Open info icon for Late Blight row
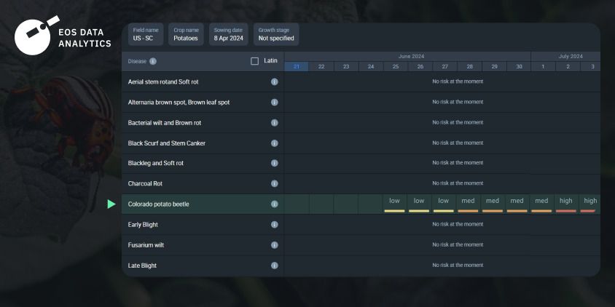 [x=275, y=266]
